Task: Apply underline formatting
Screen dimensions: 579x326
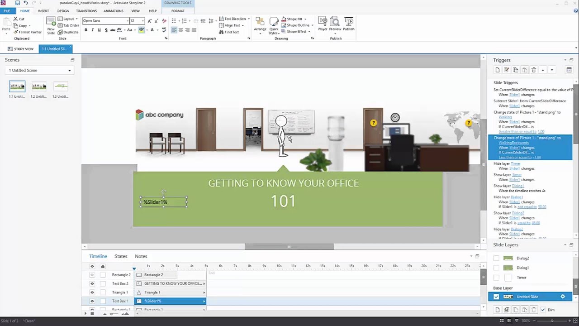Action: 99,30
